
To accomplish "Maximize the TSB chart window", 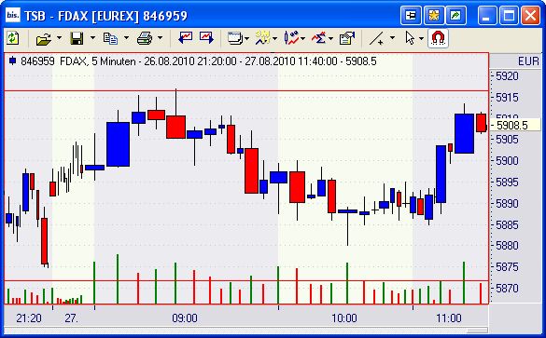I will (509, 15).
